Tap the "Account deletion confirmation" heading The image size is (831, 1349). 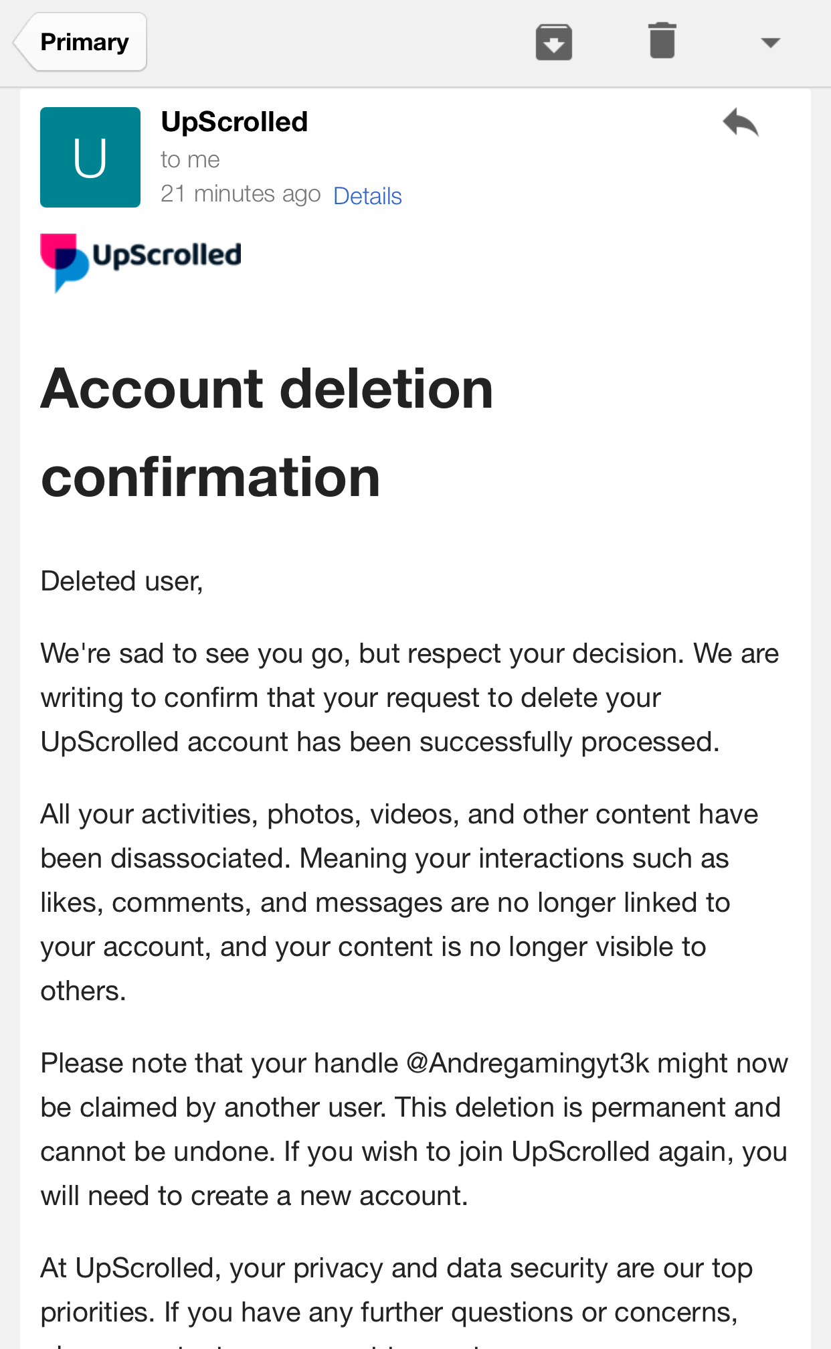tap(267, 432)
